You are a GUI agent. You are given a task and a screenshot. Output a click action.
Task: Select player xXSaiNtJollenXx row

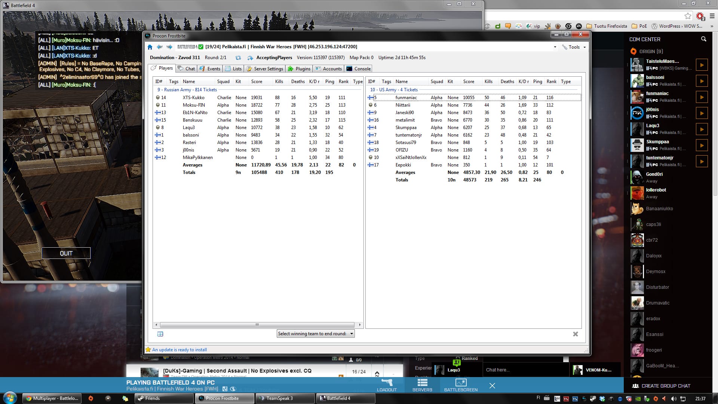474,157
